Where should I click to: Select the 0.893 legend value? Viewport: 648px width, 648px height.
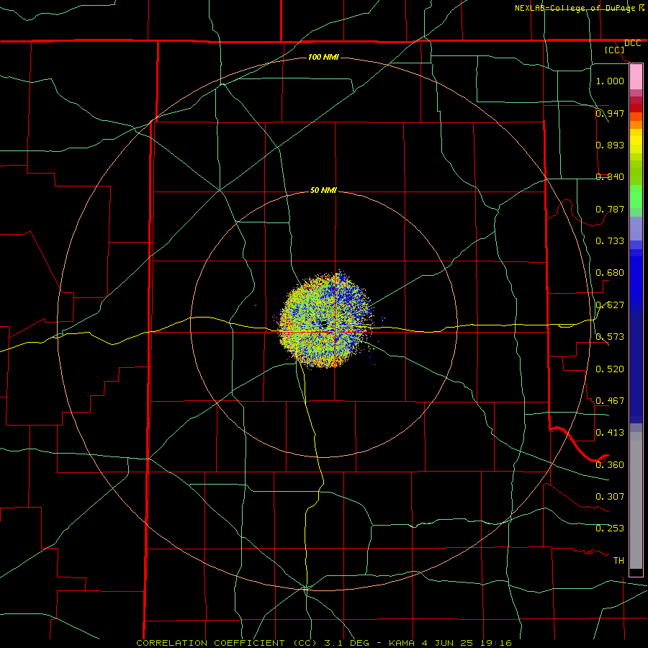[610, 145]
